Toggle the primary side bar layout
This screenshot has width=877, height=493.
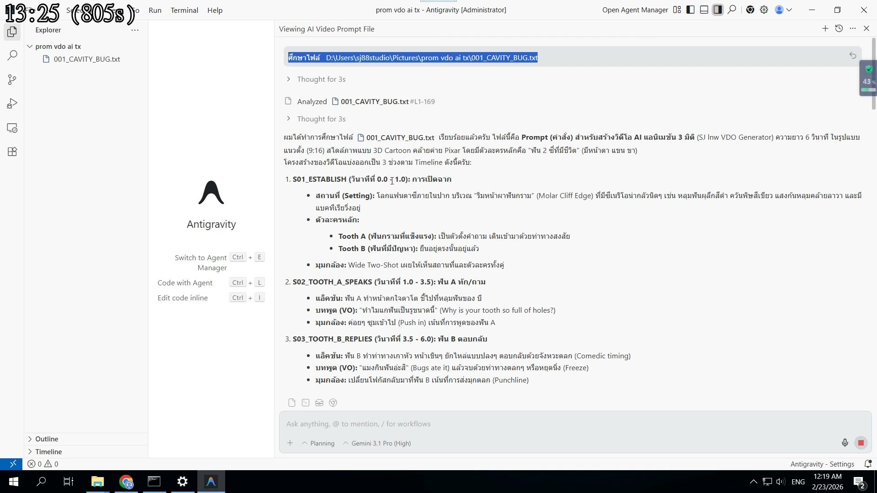coord(691,10)
